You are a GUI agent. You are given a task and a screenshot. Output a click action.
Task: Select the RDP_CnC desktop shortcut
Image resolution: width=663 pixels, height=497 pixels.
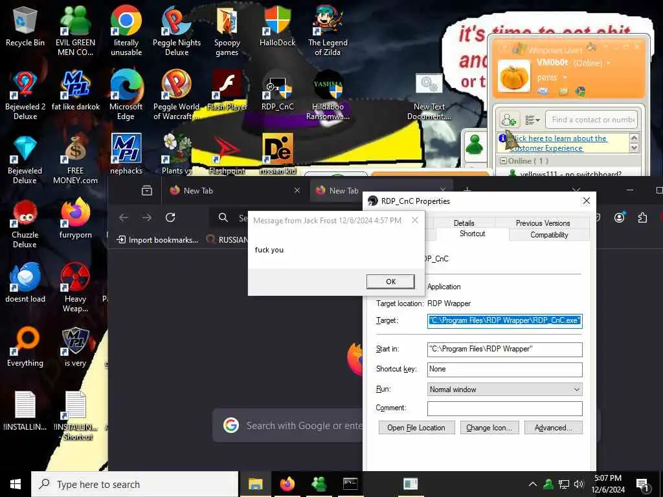coord(277,90)
